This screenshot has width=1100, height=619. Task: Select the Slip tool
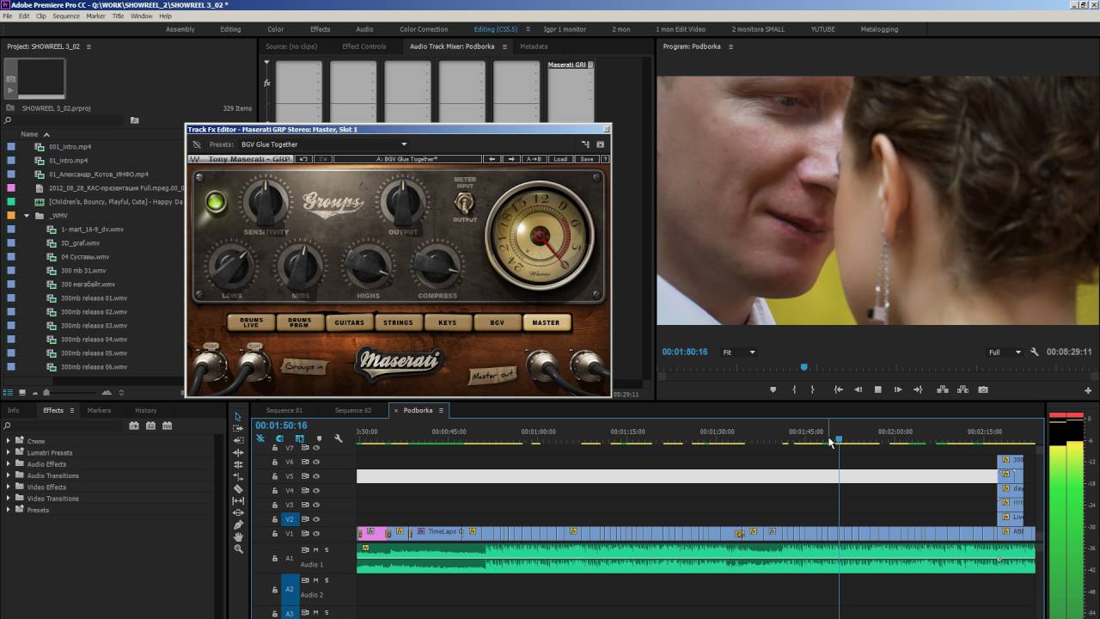238,500
